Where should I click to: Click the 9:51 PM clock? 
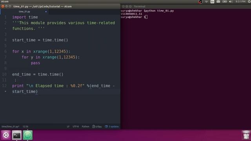point(240,2)
